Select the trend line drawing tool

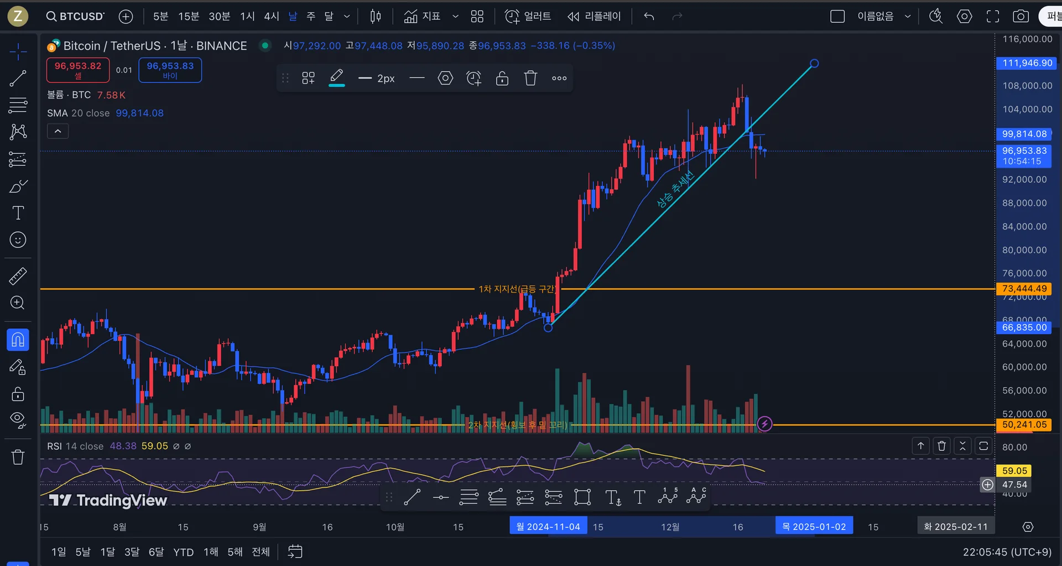click(x=18, y=79)
